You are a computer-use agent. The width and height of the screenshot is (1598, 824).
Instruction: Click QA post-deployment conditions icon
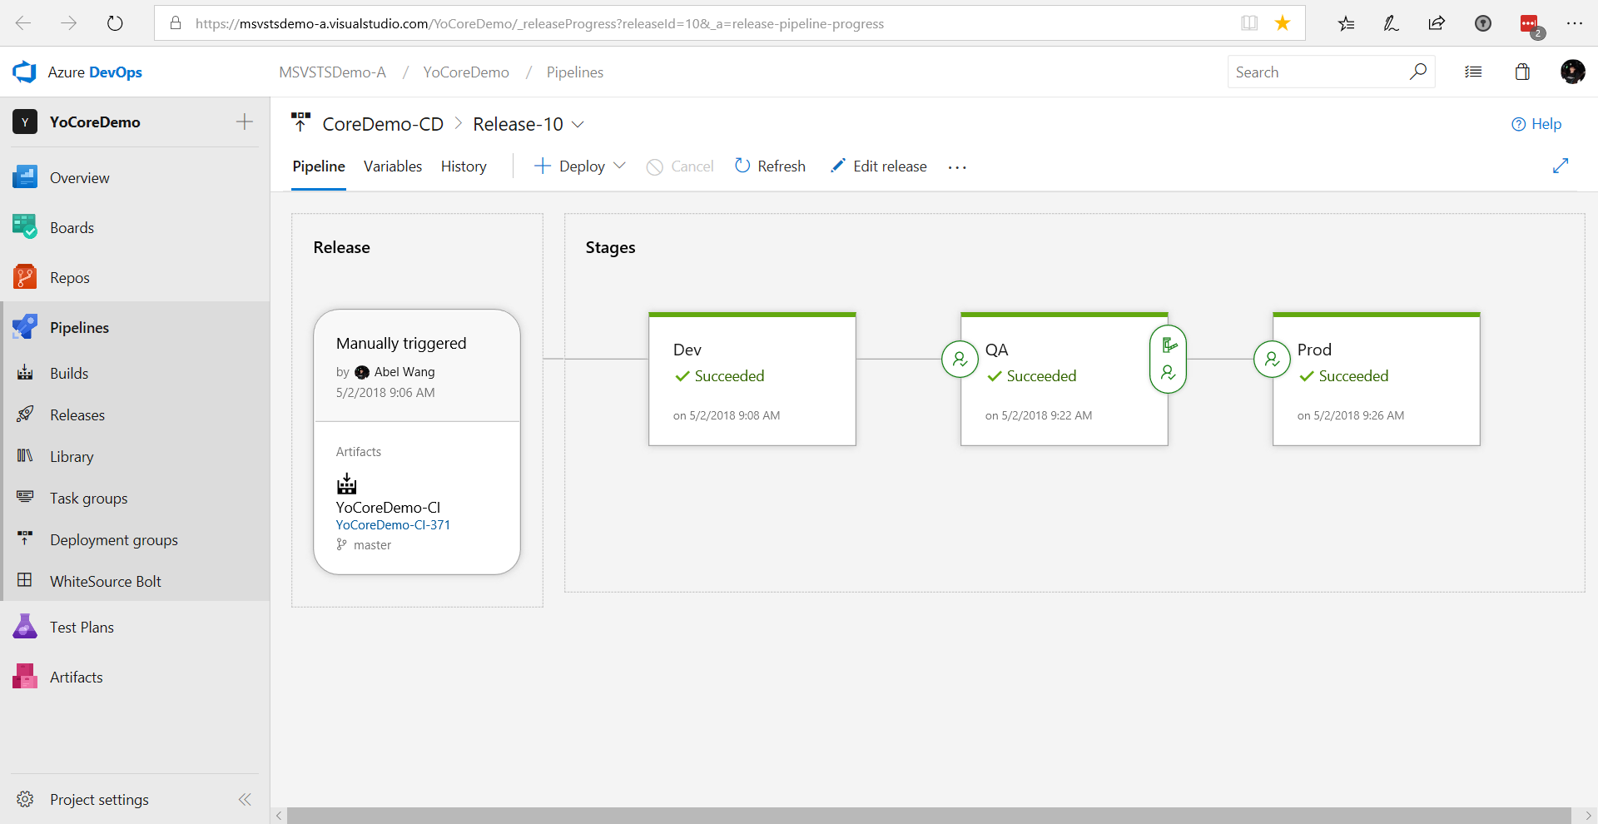1169,360
